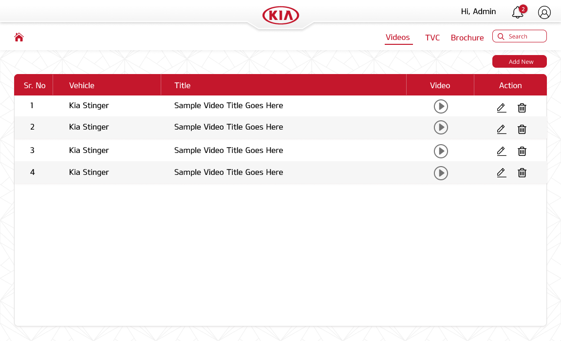Click the Add New button

point(520,61)
